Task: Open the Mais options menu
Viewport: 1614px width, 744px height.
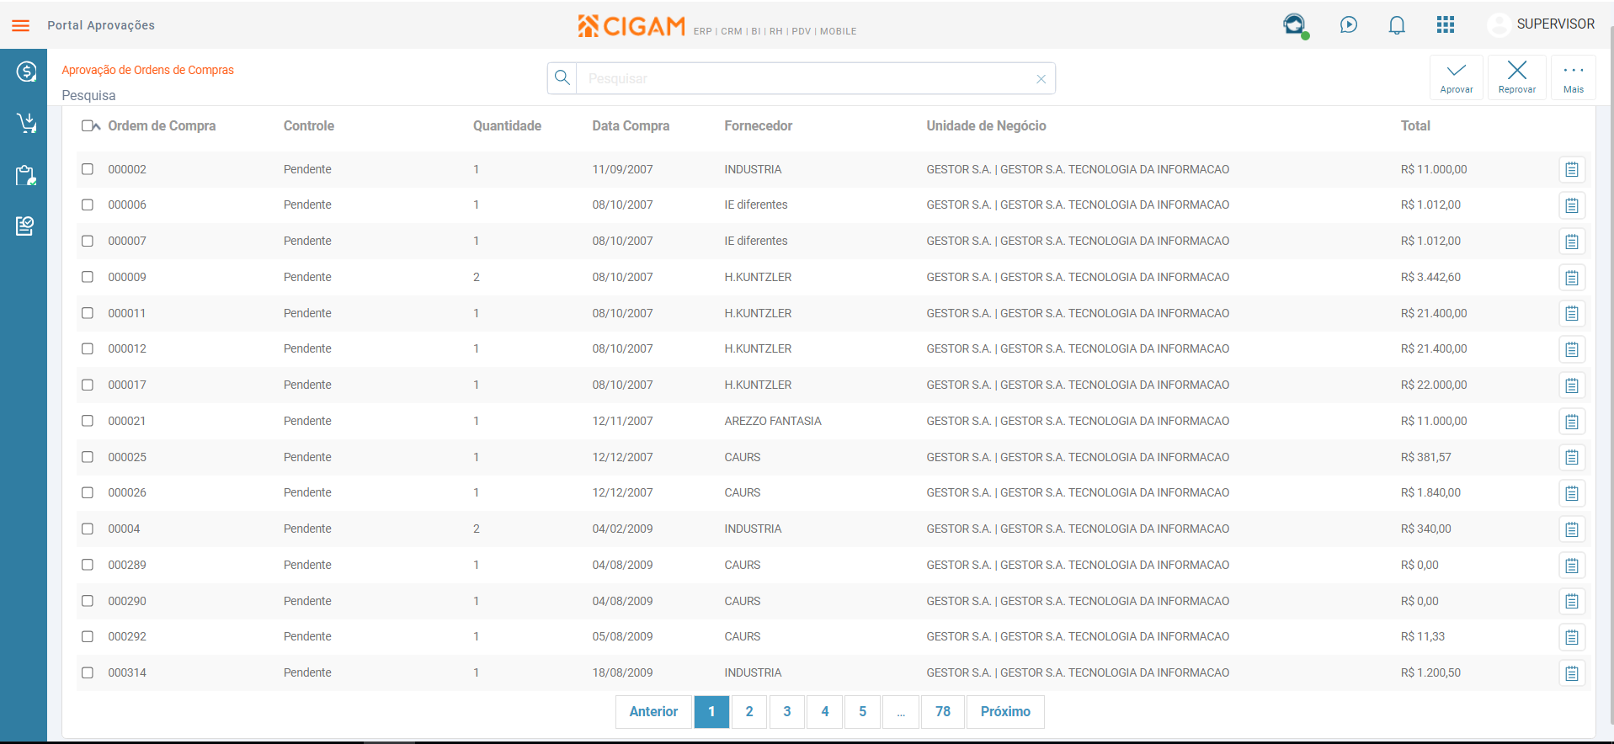Action: coord(1574,77)
